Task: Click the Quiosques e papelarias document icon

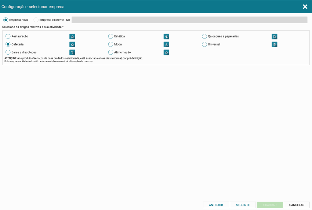Action: [274, 36]
